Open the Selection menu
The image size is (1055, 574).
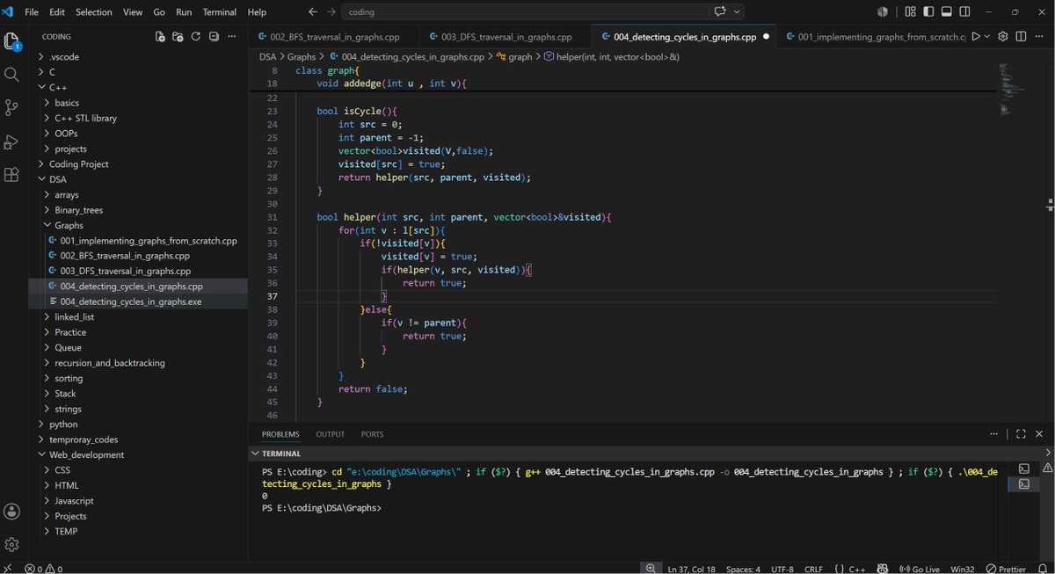(94, 12)
